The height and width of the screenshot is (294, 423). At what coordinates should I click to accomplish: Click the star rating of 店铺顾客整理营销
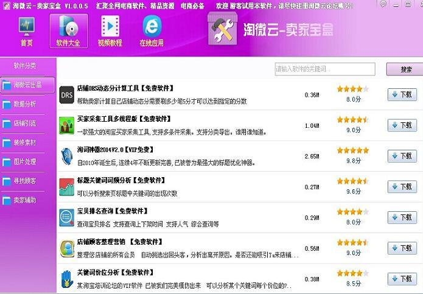[353, 242]
